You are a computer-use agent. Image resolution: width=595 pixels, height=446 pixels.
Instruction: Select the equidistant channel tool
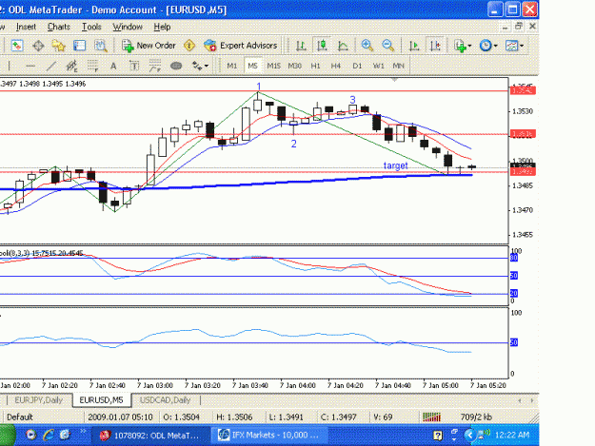click(71, 66)
